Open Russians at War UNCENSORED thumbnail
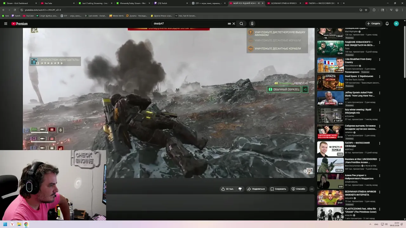The width and height of the screenshot is (406, 228). [x=331, y=165]
